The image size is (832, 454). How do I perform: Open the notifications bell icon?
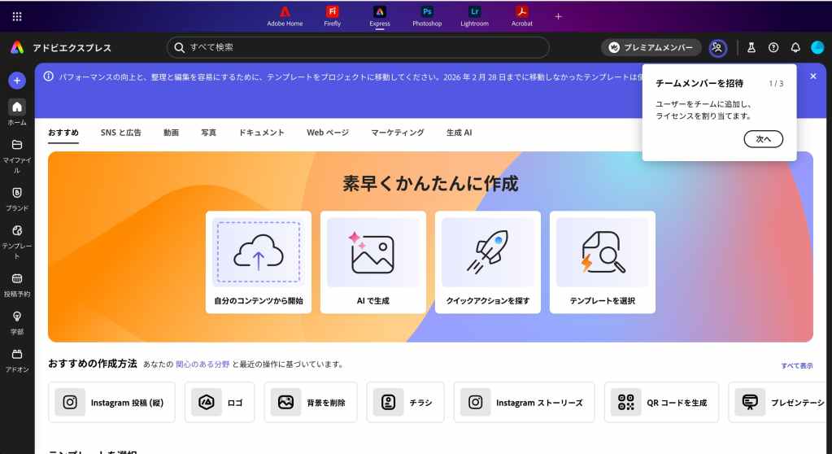[795, 48]
